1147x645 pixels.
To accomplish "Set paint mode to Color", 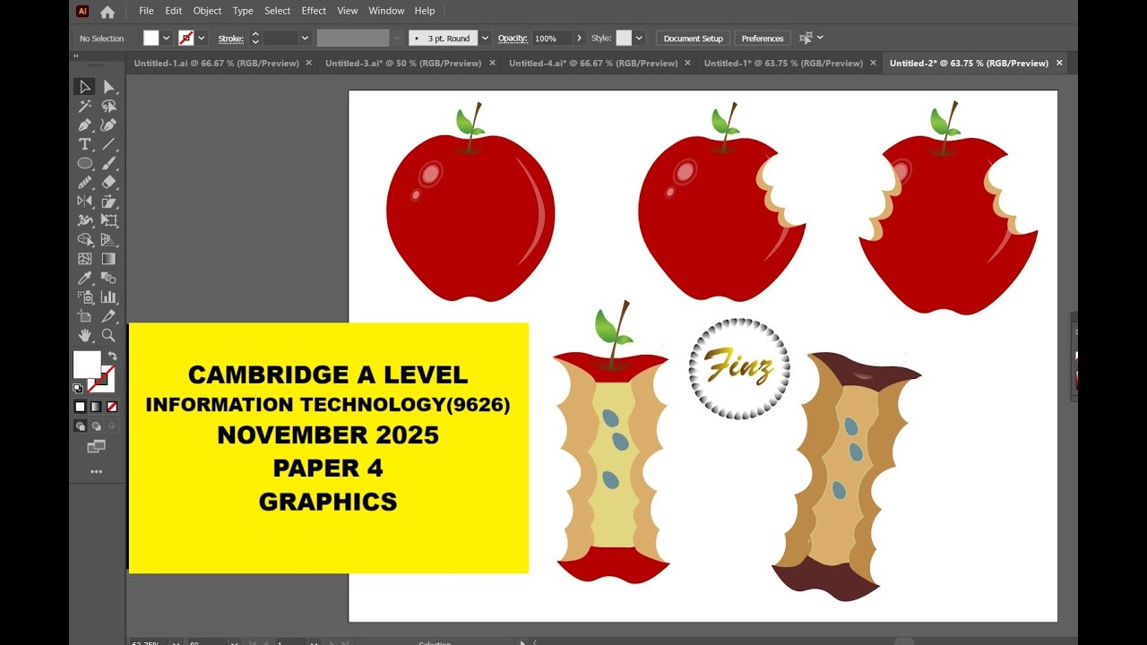I will point(80,407).
